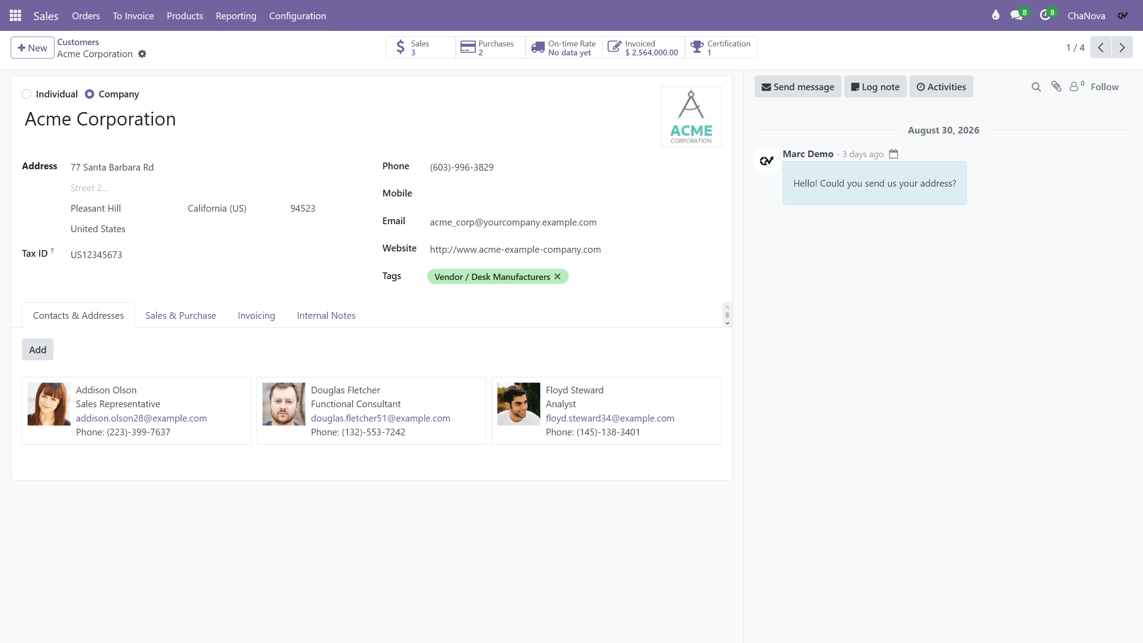
Task: Go to the previous customer record
Action: pos(1101,47)
